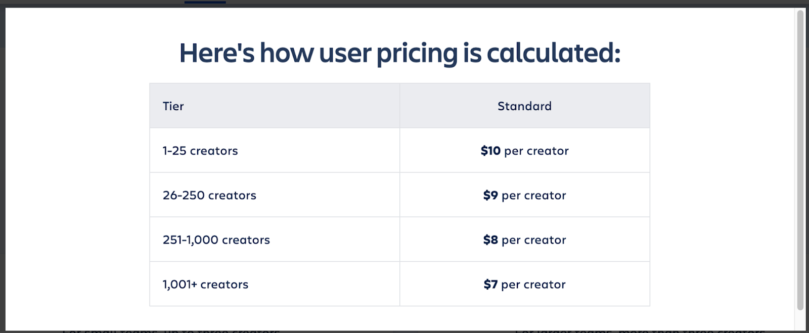The width and height of the screenshot is (809, 333).
Task: Click blank white space right of the pricing table
Action: click(718, 192)
